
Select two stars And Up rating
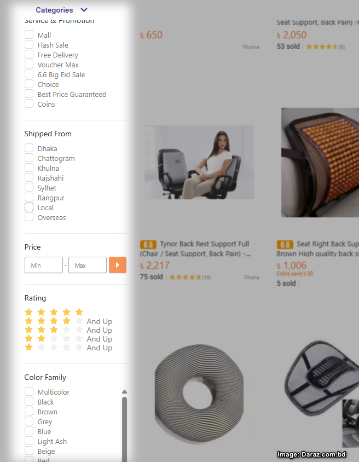click(x=68, y=339)
